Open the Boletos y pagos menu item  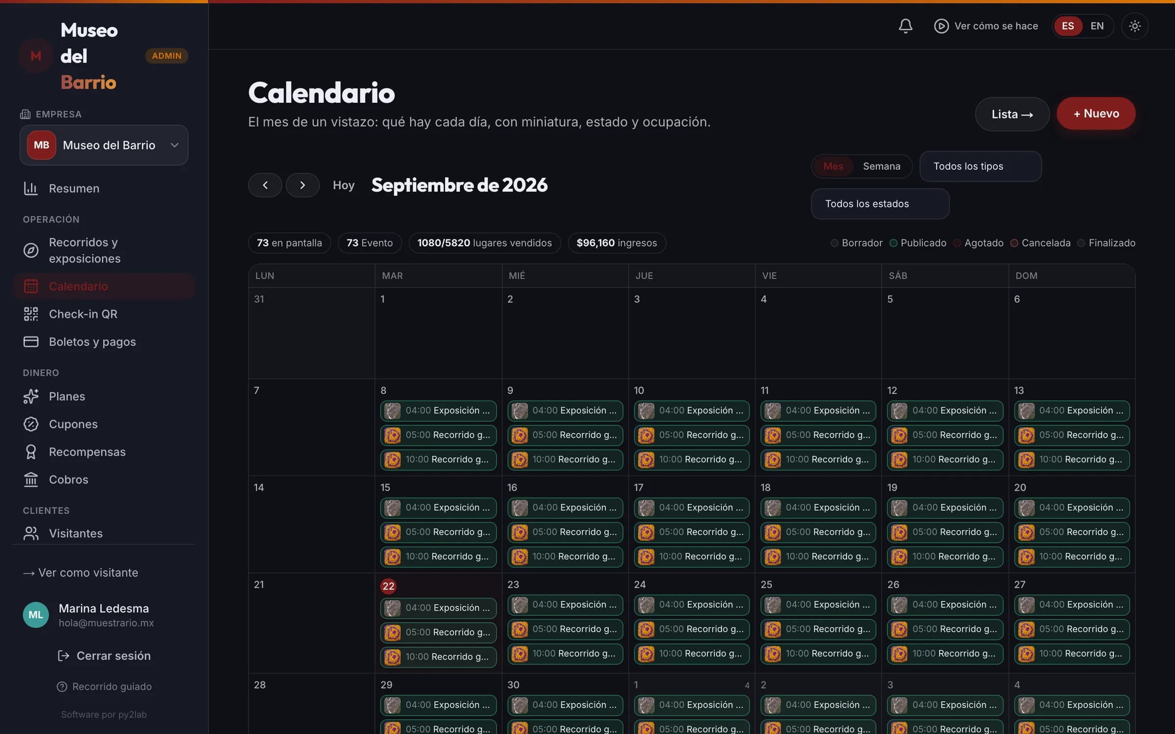pyautogui.click(x=104, y=342)
